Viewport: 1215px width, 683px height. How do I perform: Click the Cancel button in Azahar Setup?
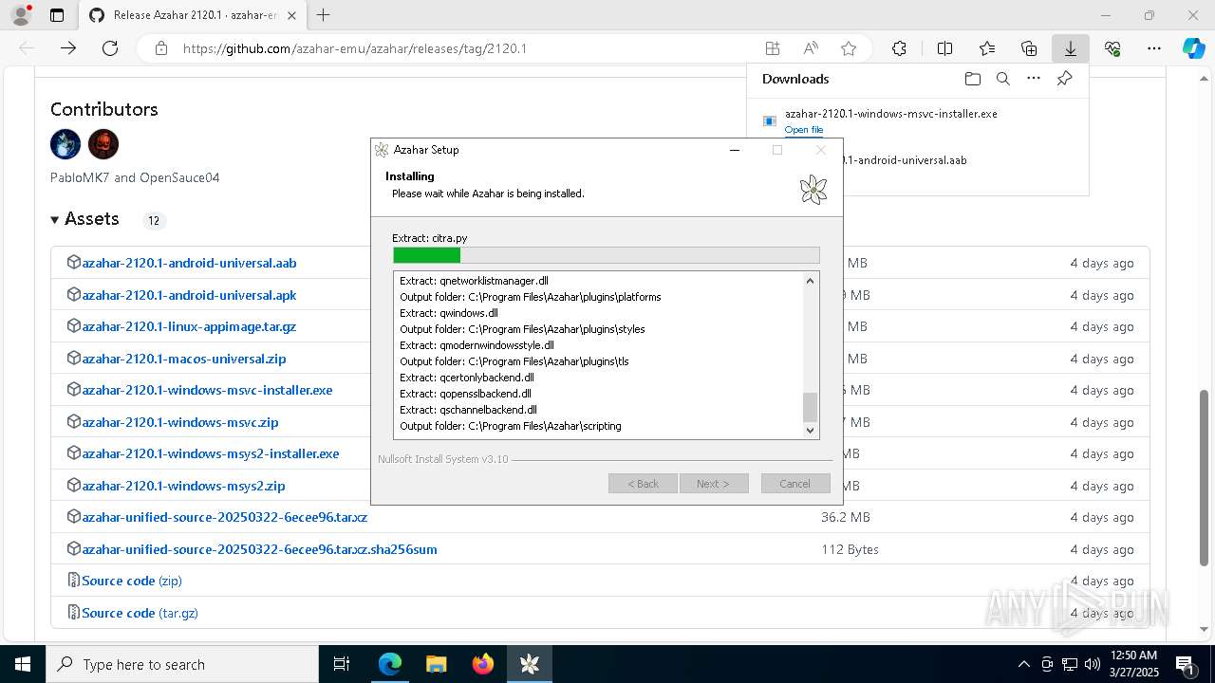tap(795, 484)
